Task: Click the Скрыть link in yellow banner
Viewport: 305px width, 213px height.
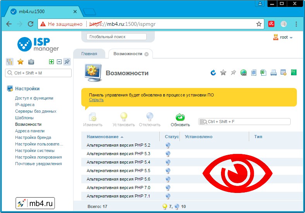Action: click(x=96, y=100)
